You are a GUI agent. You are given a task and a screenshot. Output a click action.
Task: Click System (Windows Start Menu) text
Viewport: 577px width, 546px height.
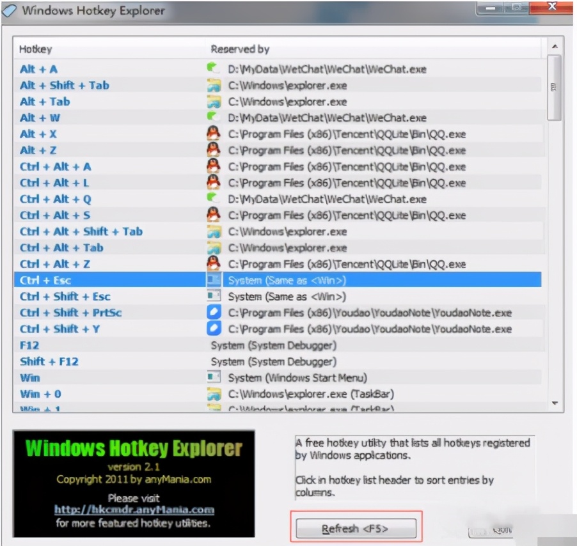(x=297, y=378)
